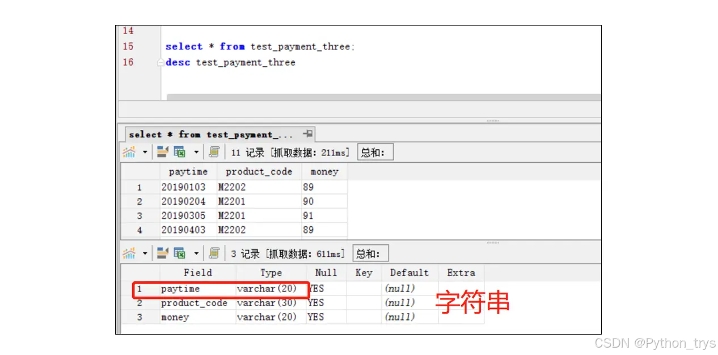Click the Default column header
The image size is (718, 355).
[x=409, y=273]
